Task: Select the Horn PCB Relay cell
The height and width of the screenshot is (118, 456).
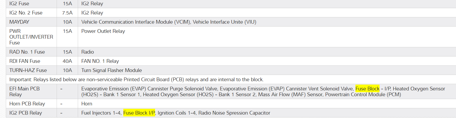Action: click(27, 104)
